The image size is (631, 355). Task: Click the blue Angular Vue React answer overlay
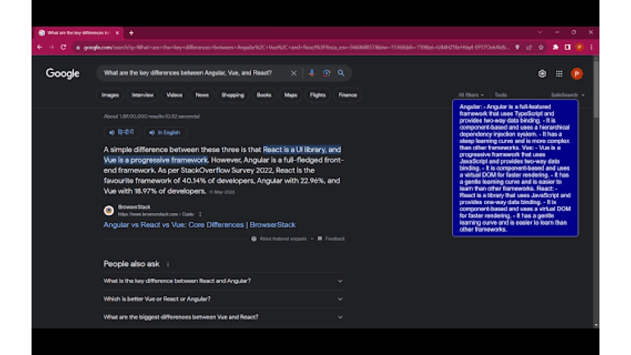(515, 168)
